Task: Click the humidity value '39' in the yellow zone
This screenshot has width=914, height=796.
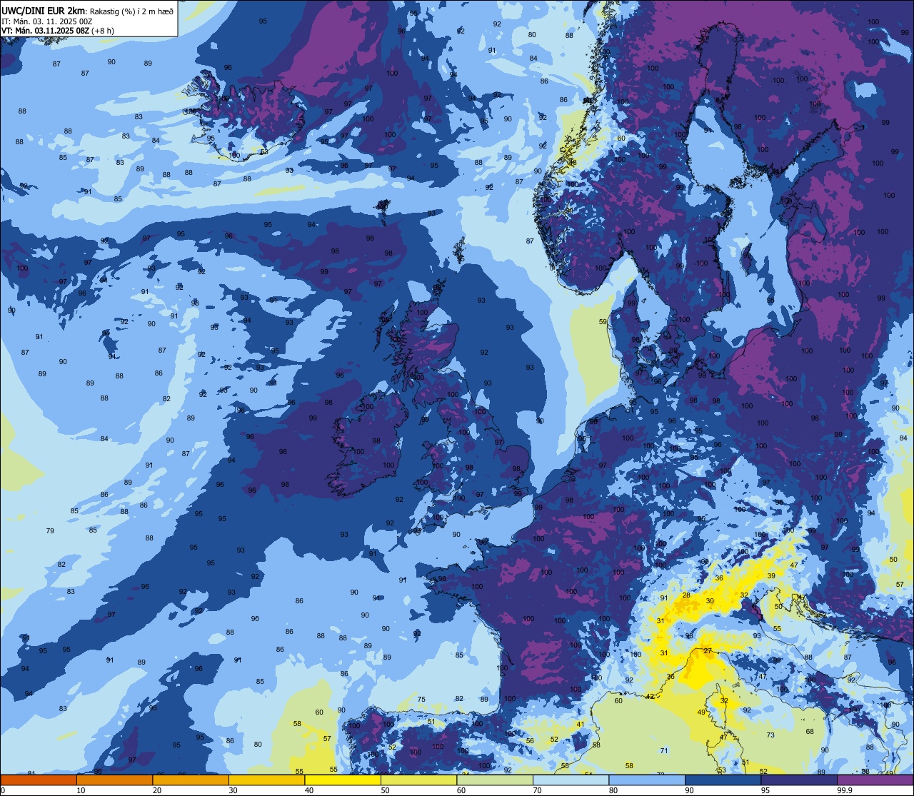Action: click(771, 575)
